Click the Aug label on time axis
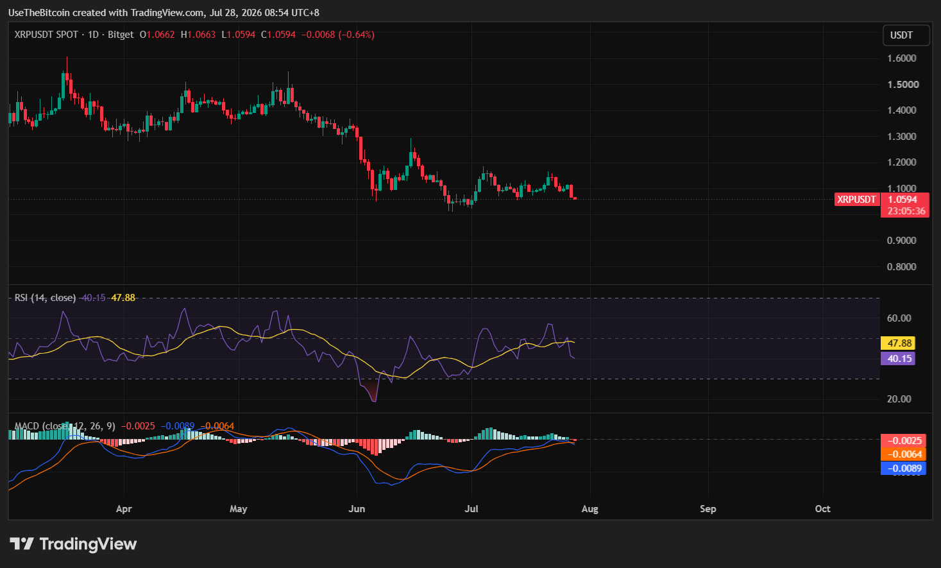941x568 pixels. coord(589,509)
